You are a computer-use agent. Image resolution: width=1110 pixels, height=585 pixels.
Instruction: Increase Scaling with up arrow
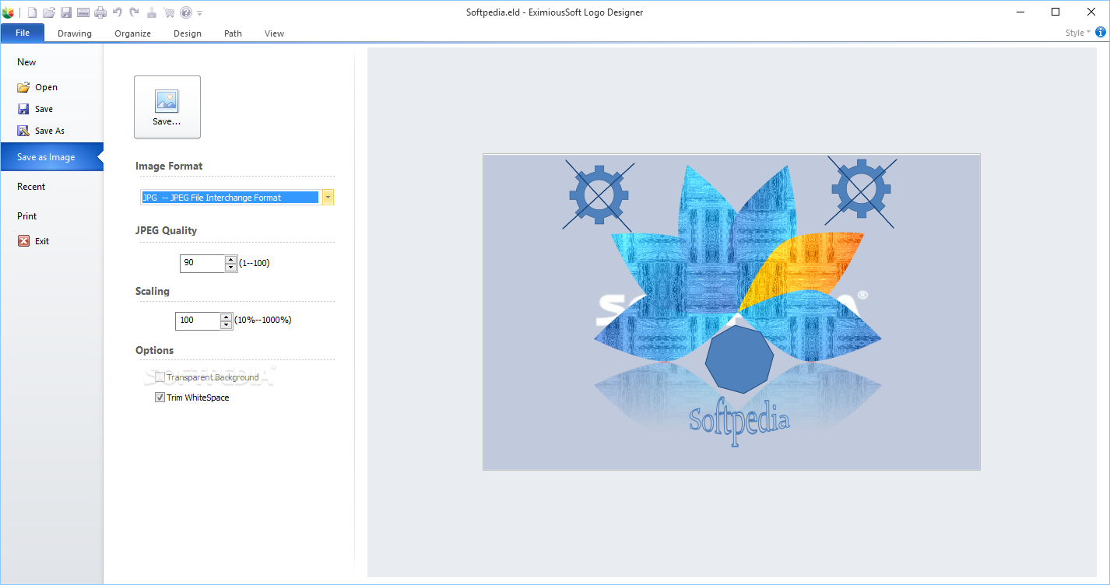pyautogui.click(x=227, y=316)
